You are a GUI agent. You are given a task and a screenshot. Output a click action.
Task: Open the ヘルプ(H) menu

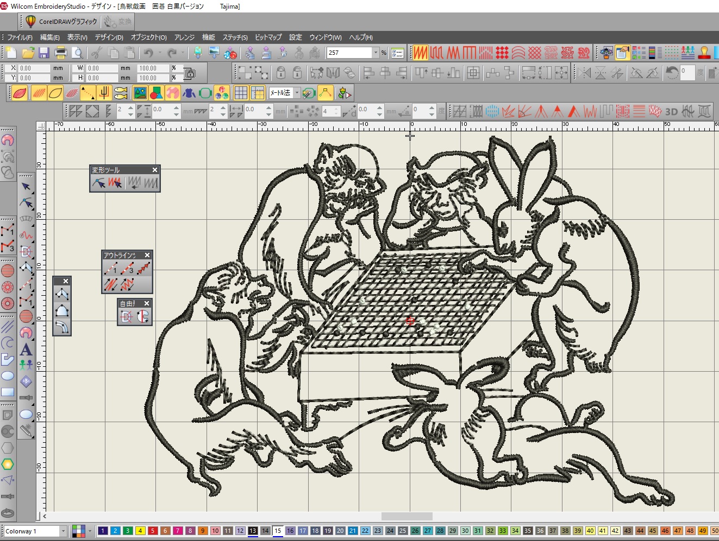coord(361,37)
